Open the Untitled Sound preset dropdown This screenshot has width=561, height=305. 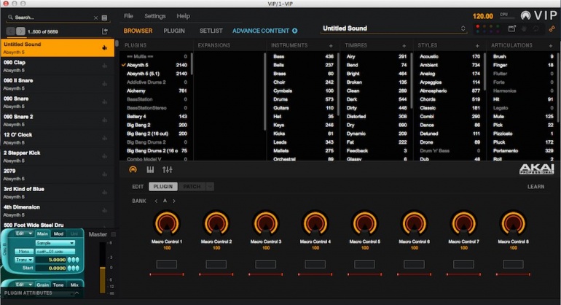[x=394, y=28]
